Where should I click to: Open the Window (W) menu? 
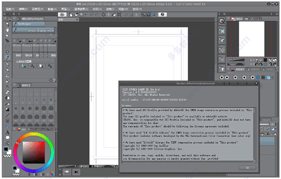123,9
